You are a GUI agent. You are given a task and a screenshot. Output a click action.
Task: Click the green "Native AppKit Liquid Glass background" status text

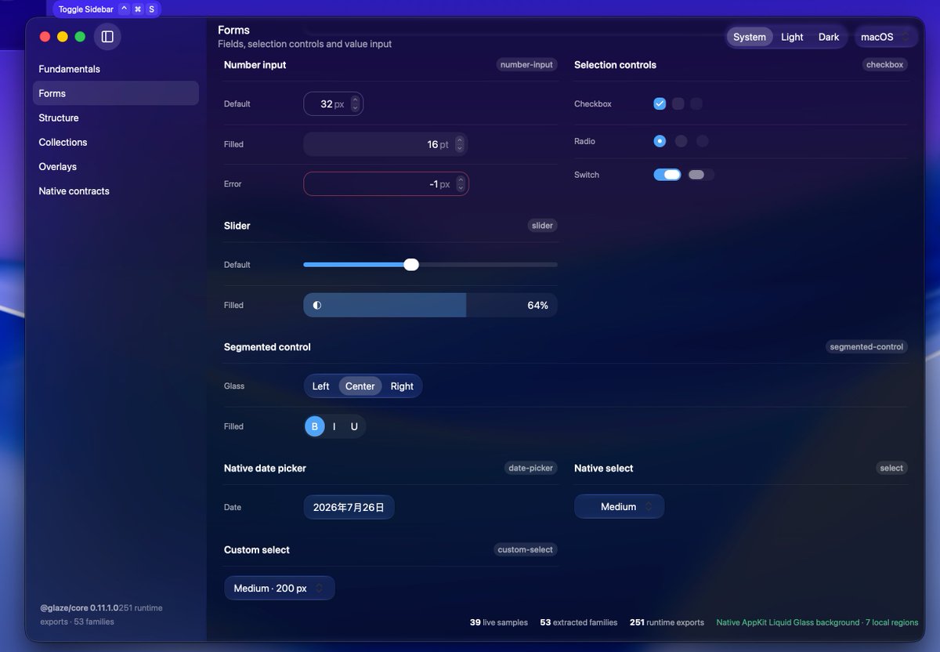(x=788, y=622)
